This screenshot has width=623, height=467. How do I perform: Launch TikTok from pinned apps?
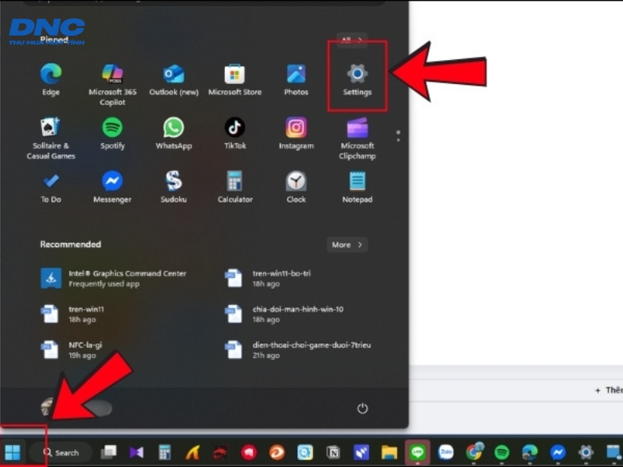235,133
